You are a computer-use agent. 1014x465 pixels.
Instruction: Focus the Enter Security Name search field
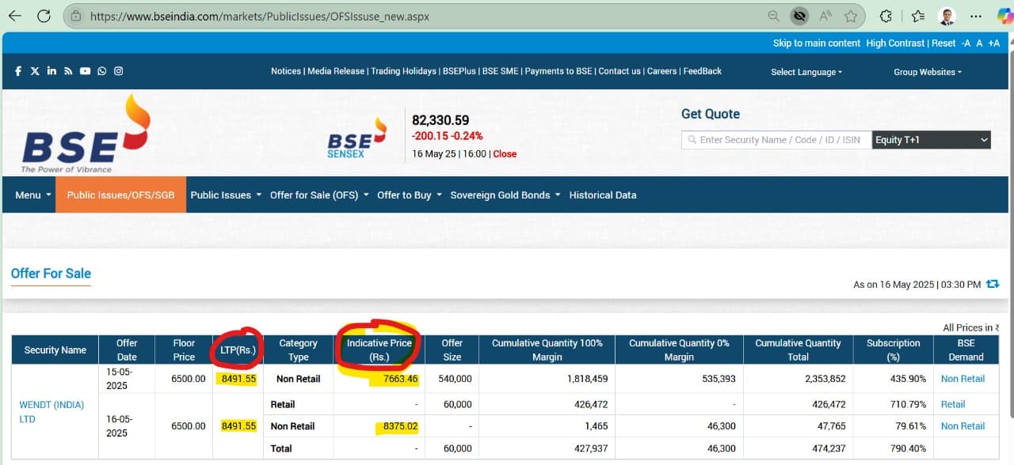[x=776, y=140]
